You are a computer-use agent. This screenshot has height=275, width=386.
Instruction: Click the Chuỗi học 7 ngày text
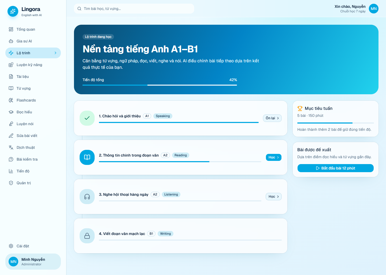pos(353,11)
